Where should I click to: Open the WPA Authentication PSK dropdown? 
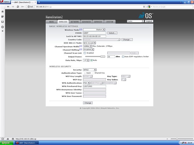pos(86,83)
